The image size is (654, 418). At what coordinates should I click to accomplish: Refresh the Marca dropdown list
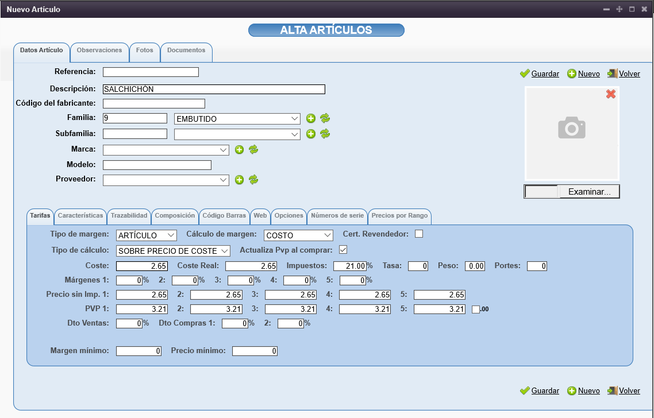coord(253,150)
